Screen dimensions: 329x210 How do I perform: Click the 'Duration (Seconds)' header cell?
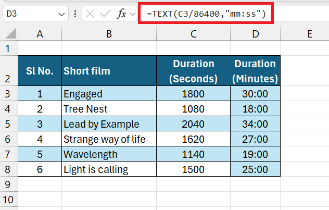click(x=193, y=71)
